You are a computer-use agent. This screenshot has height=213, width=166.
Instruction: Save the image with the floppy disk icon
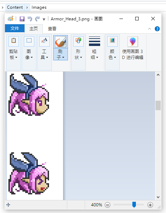22,19
